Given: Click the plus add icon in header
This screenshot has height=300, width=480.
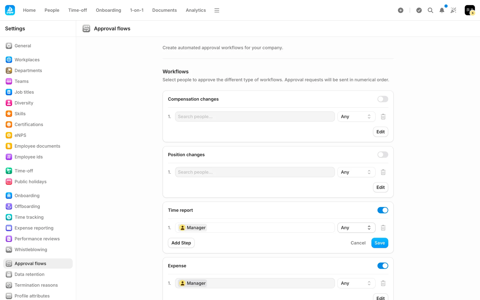Looking at the screenshot, I should pyautogui.click(x=400, y=10).
